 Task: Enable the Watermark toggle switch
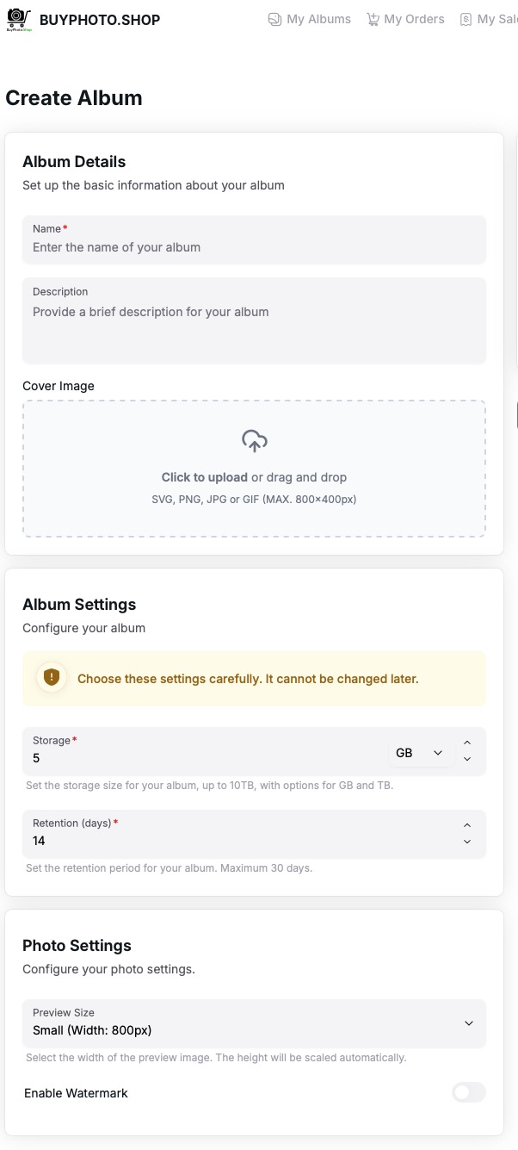(x=468, y=1092)
